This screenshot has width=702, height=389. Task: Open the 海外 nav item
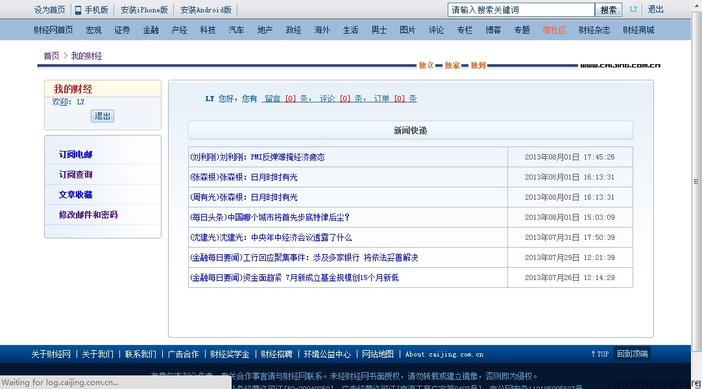point(322,30)
